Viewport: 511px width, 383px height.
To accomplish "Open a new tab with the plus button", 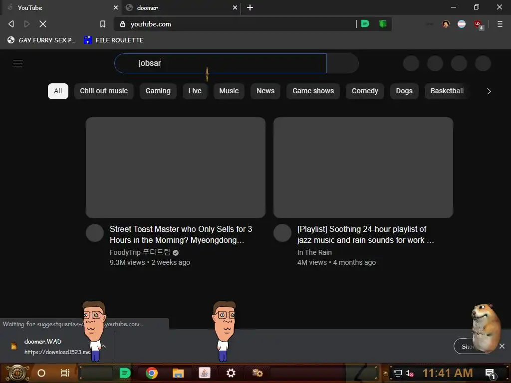I will coord(250,7).
